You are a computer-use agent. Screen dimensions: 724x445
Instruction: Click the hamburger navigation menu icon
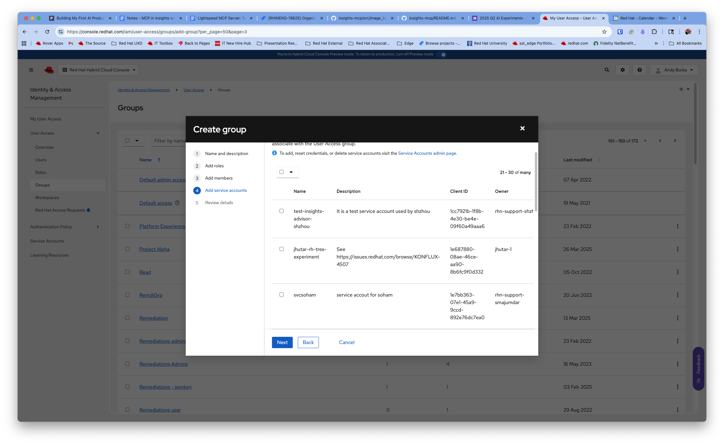[31, 70]
